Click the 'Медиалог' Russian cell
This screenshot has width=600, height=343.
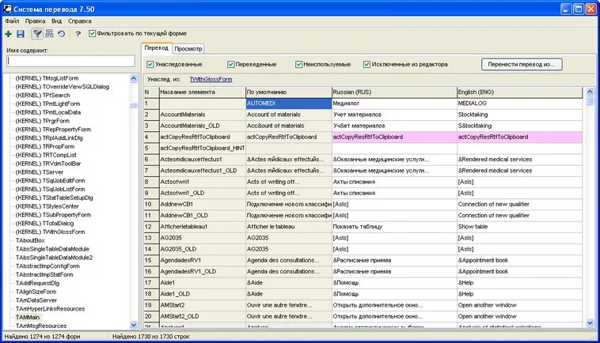click(394, 104)
